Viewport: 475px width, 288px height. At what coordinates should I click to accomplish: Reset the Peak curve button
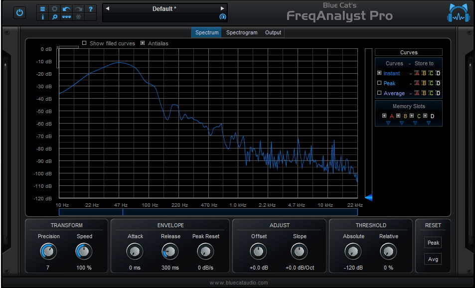click(x=433, y=243)
